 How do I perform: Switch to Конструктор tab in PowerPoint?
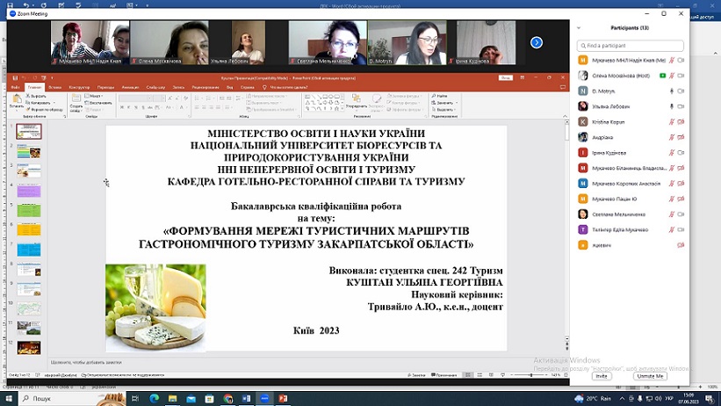(80, 87)
